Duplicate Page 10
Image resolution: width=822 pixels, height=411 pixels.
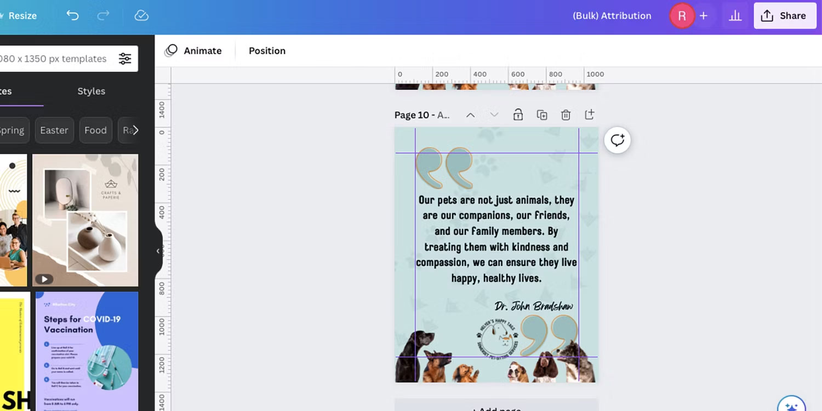pyautogui.click(x=542, y=115)
